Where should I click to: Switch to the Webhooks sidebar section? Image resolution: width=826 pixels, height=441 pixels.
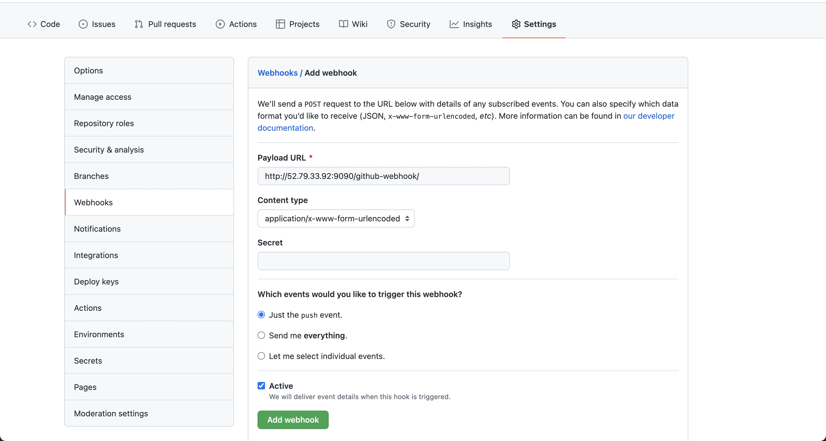pos(93,202)
